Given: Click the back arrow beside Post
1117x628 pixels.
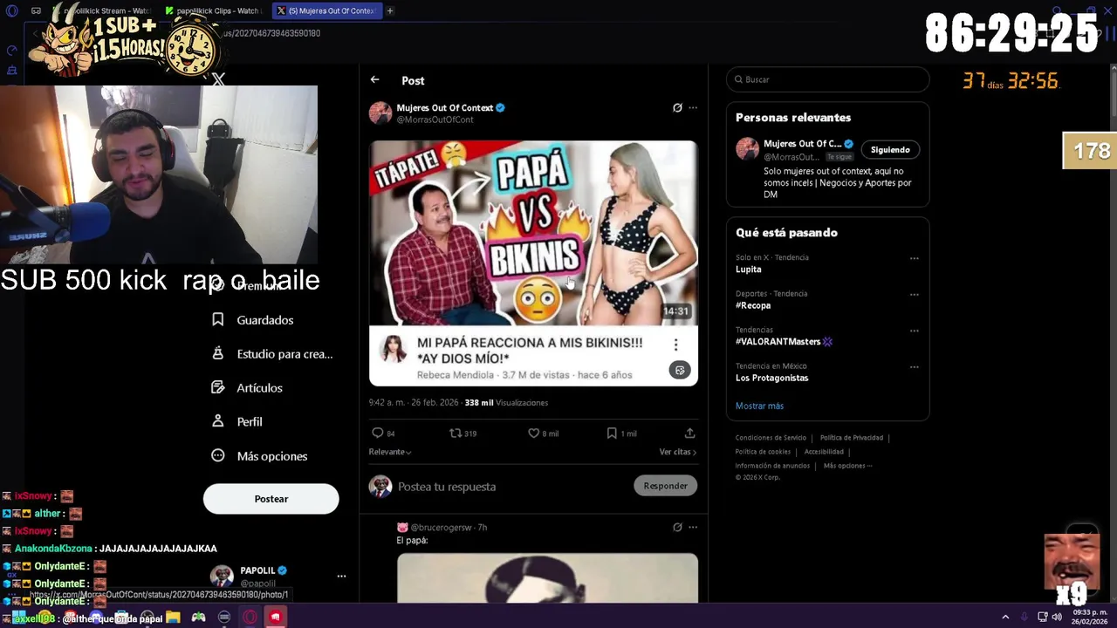Looking at the screenshot, I should (374, 79).
